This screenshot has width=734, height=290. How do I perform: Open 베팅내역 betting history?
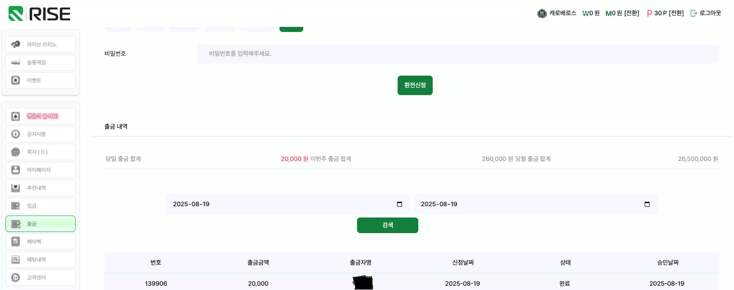(41, 260)
